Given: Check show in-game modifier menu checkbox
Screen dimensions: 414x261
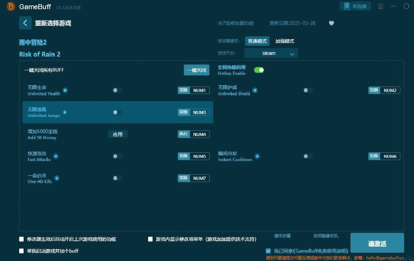Looking at the screenshot, I should (x=150, y=239).
